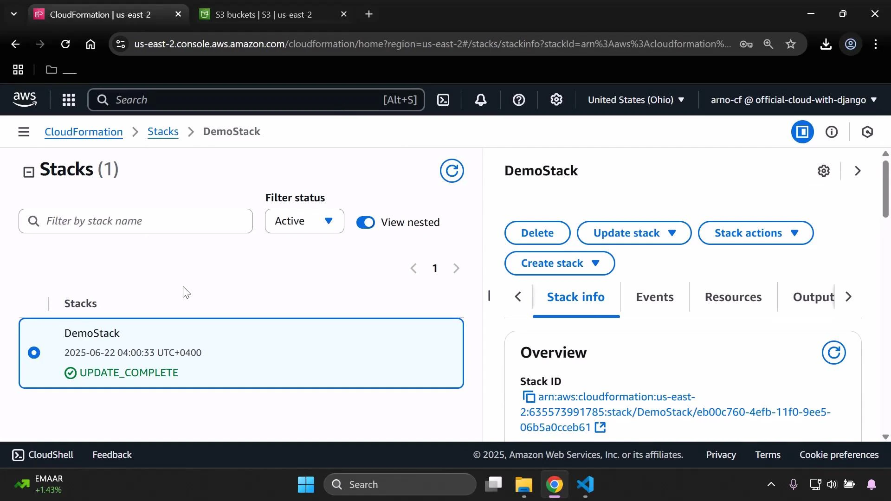Switch to the Events tab
The width and height of the screenshot is (891, 501).
tap(654, 297)
